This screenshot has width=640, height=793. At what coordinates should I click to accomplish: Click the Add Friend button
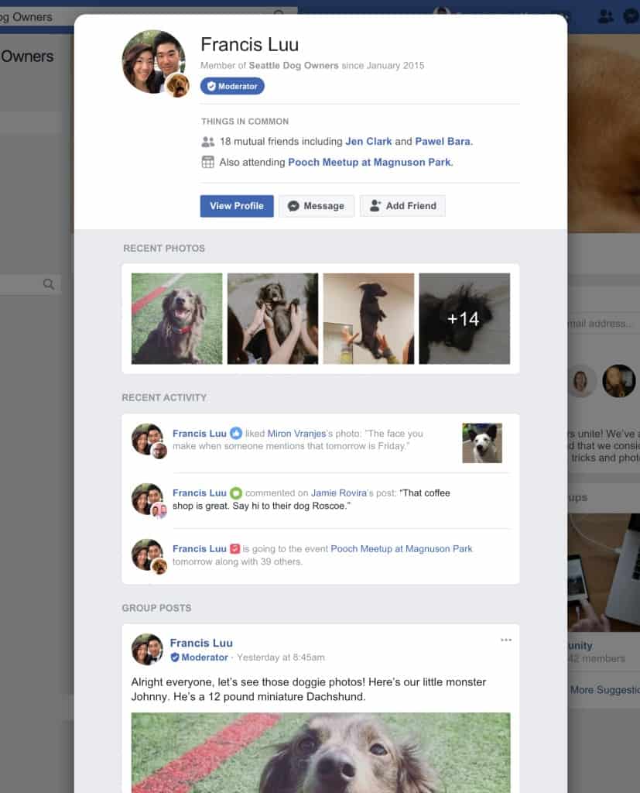click(403, 206)
